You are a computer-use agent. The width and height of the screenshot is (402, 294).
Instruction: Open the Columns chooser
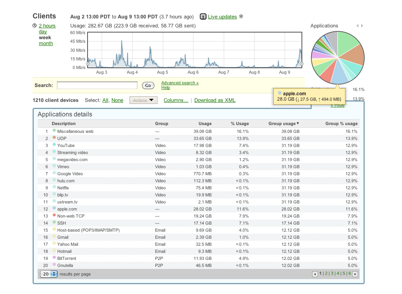click(x=176, y=100)
